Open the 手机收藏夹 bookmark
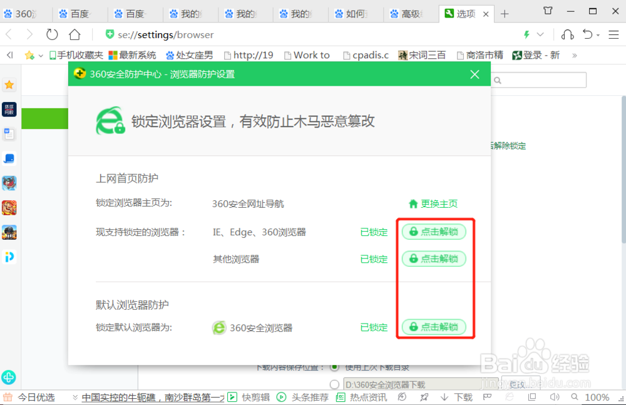 (x=76, y=55)
